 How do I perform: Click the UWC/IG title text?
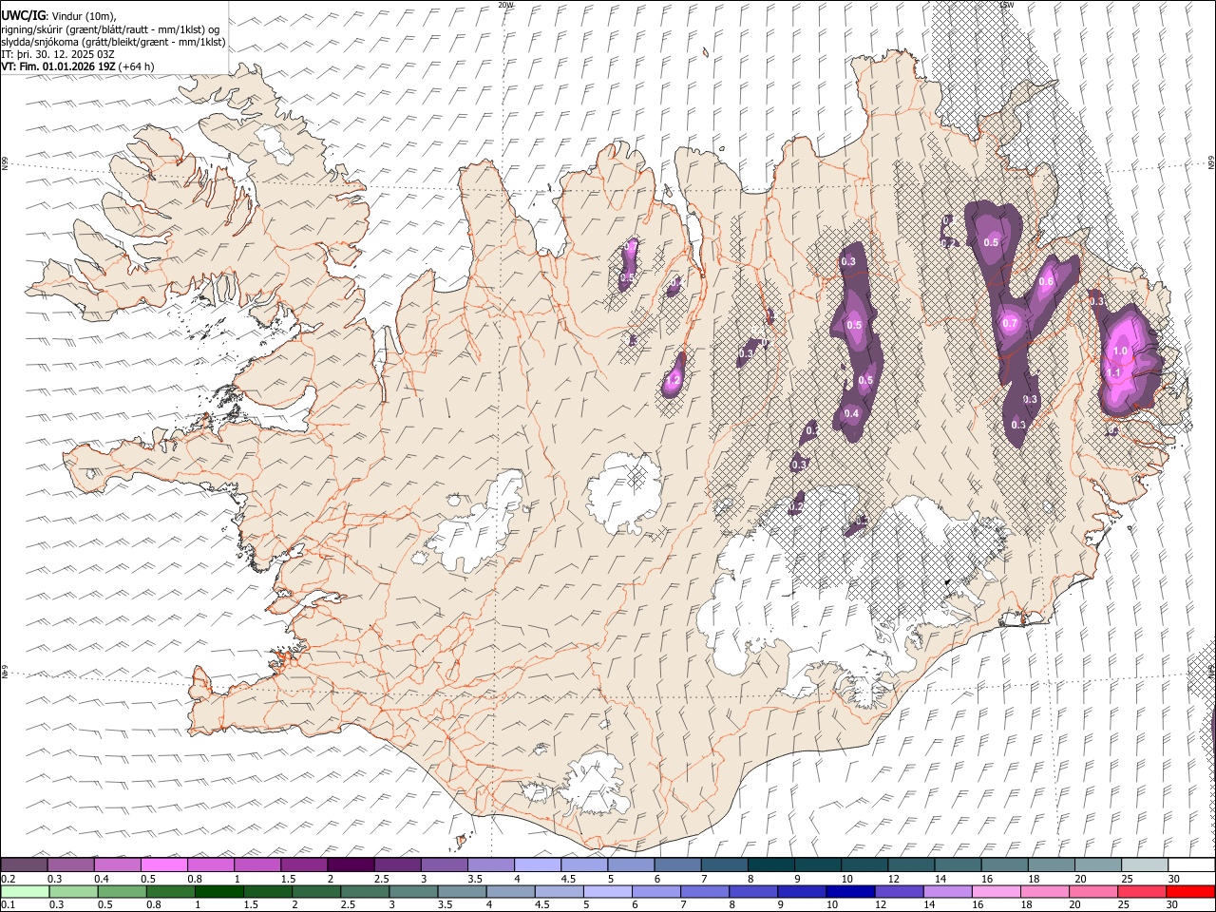pyautogui.click(x=23, y=15)
